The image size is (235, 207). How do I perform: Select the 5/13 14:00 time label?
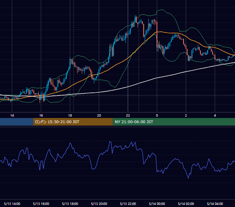[x=12, y=204]
